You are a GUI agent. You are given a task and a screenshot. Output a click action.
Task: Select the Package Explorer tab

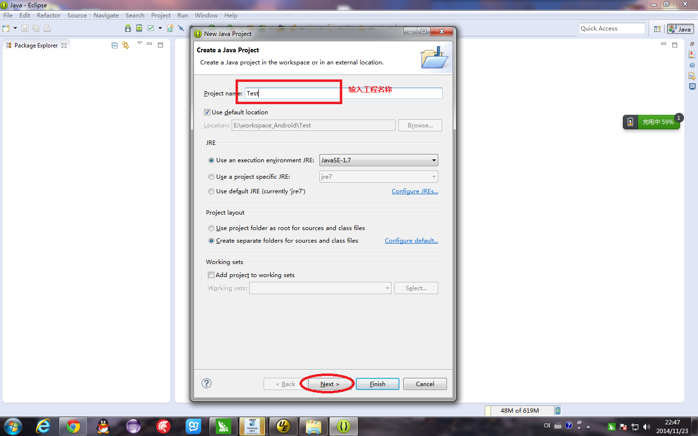click(36, 46)
